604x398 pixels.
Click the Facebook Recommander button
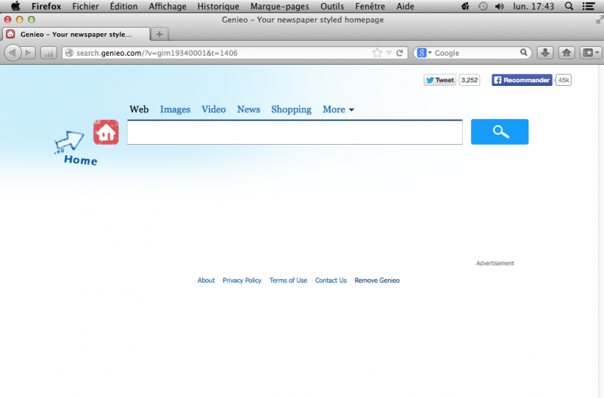(x=522, y=80)
